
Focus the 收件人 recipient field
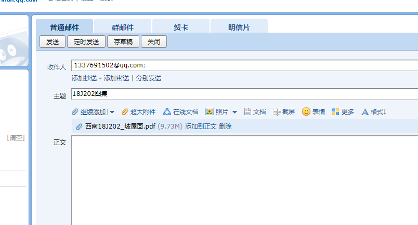click(245, 65)
